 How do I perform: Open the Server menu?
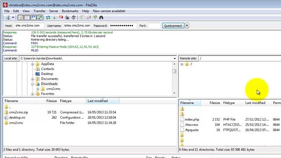click(54, 11)
